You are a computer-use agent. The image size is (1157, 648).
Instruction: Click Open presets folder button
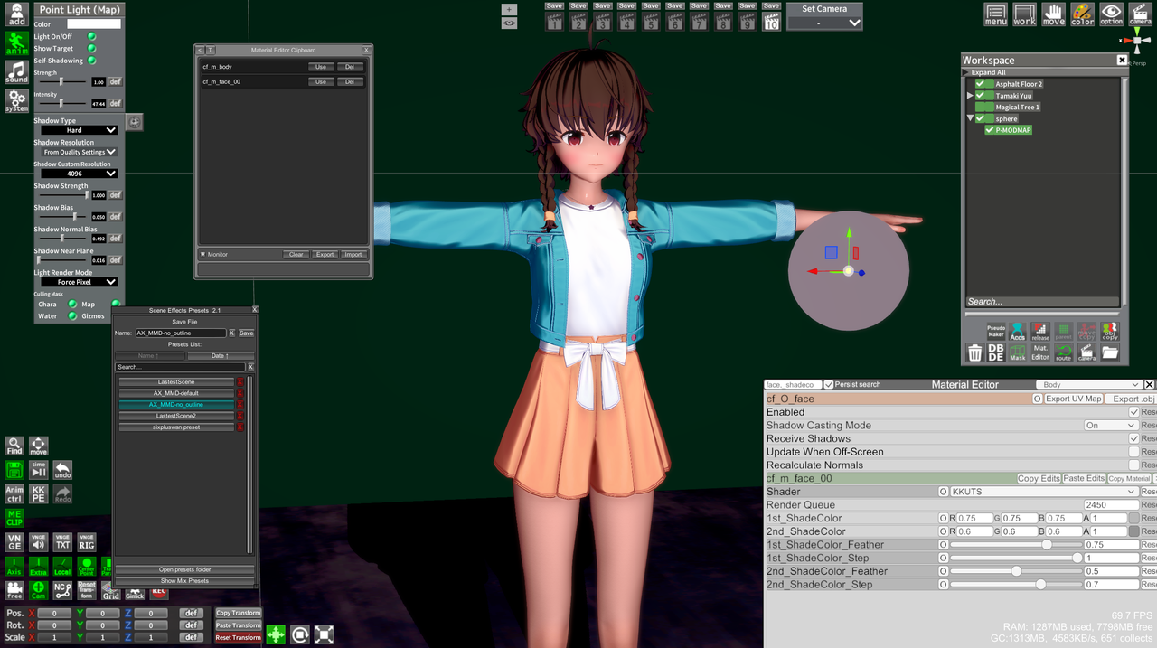(x=184, y=569)
